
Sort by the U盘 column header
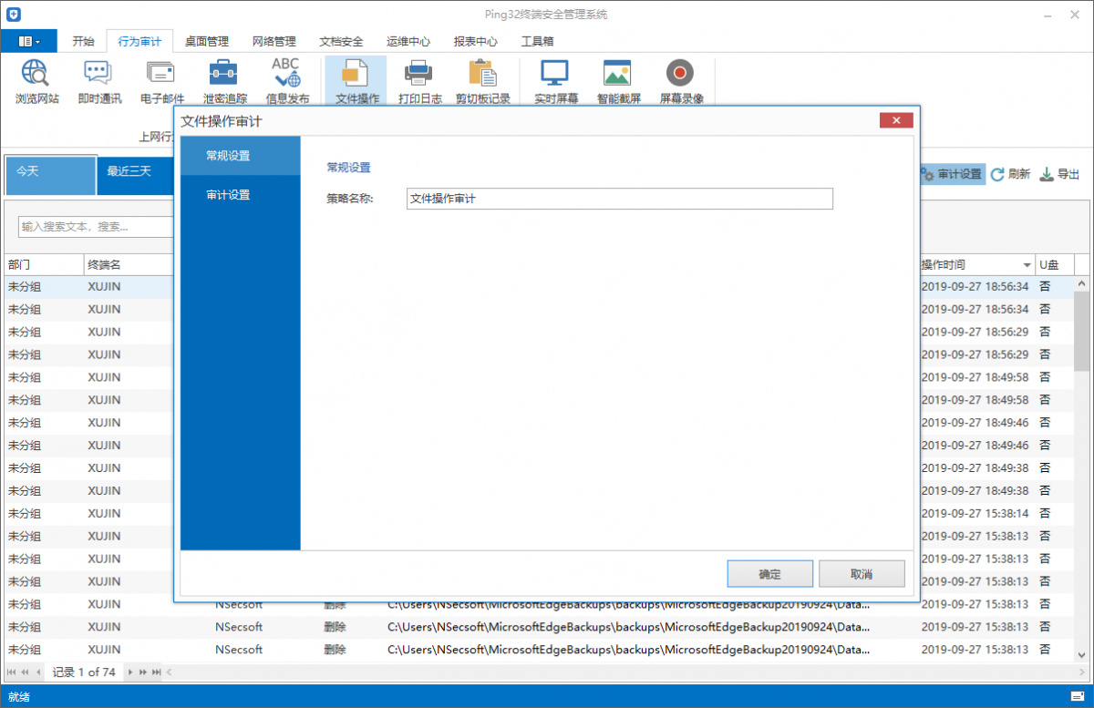coord(1053,264)
